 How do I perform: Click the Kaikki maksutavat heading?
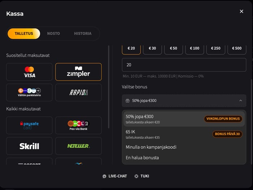23,109
